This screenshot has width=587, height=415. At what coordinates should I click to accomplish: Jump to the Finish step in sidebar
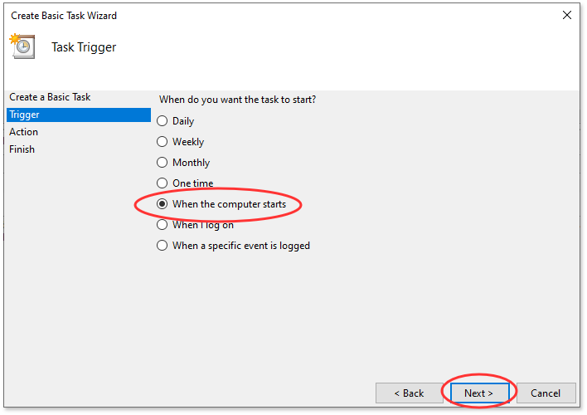[22, 149]
